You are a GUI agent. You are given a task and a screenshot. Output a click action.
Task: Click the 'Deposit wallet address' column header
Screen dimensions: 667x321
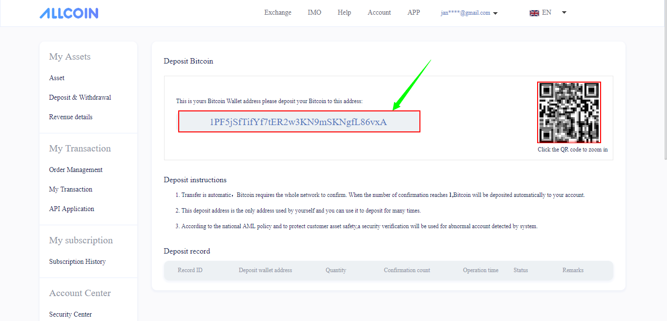(x=265, y=270)
